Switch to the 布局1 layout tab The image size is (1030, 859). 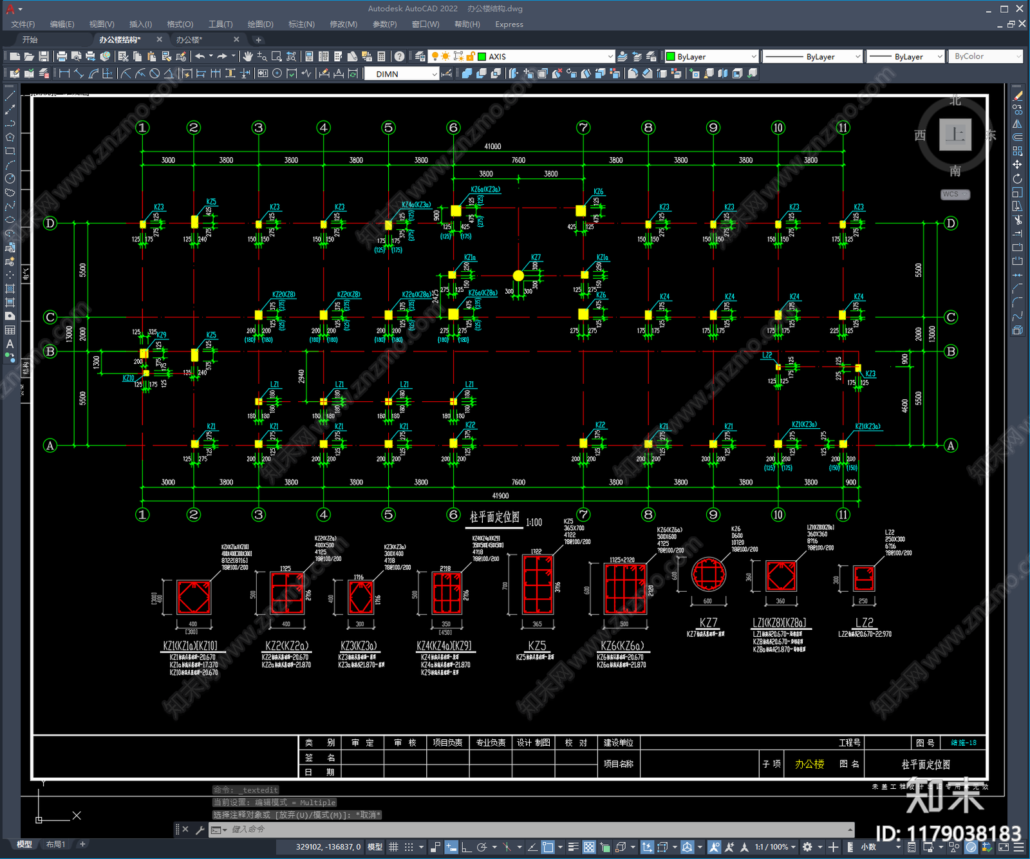[55, 844]
